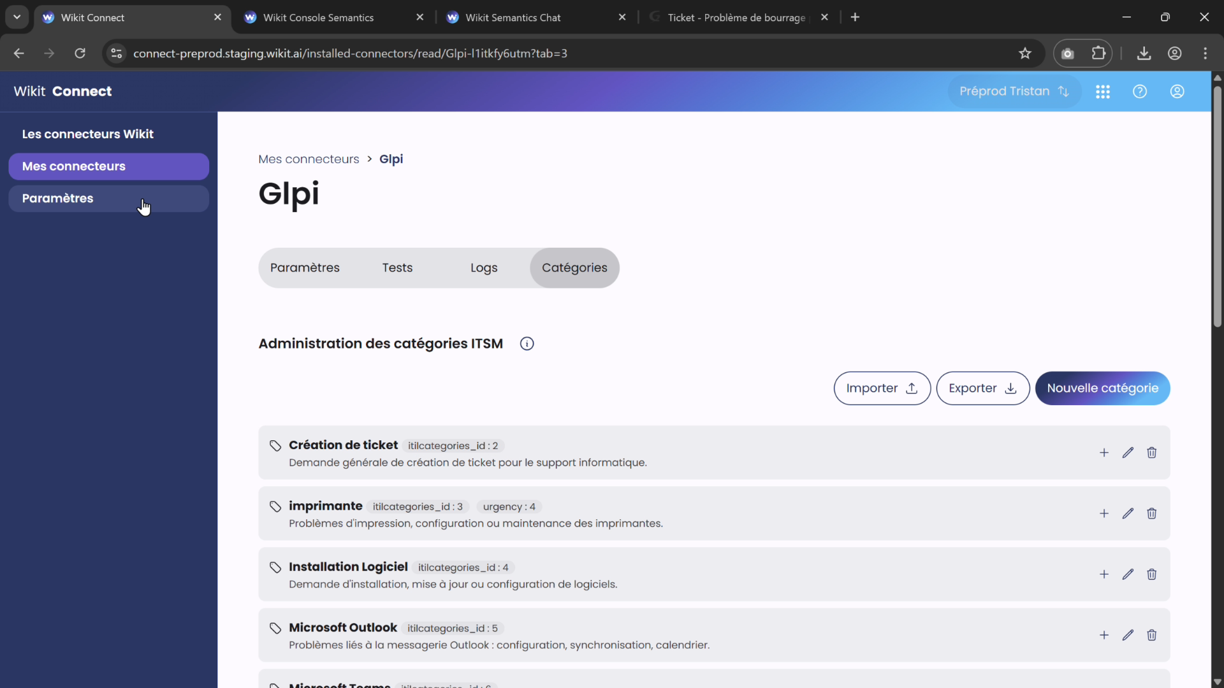The width and height of the screenshot is (1224, 688).
Task: Click the edit pencil icon for Imprimante
Action: 1128,513
